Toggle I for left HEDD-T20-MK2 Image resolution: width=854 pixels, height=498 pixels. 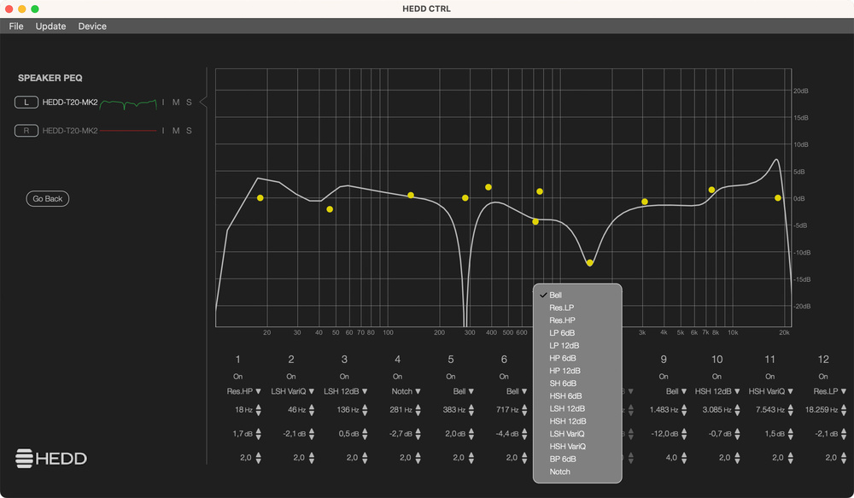pos(163,103)
